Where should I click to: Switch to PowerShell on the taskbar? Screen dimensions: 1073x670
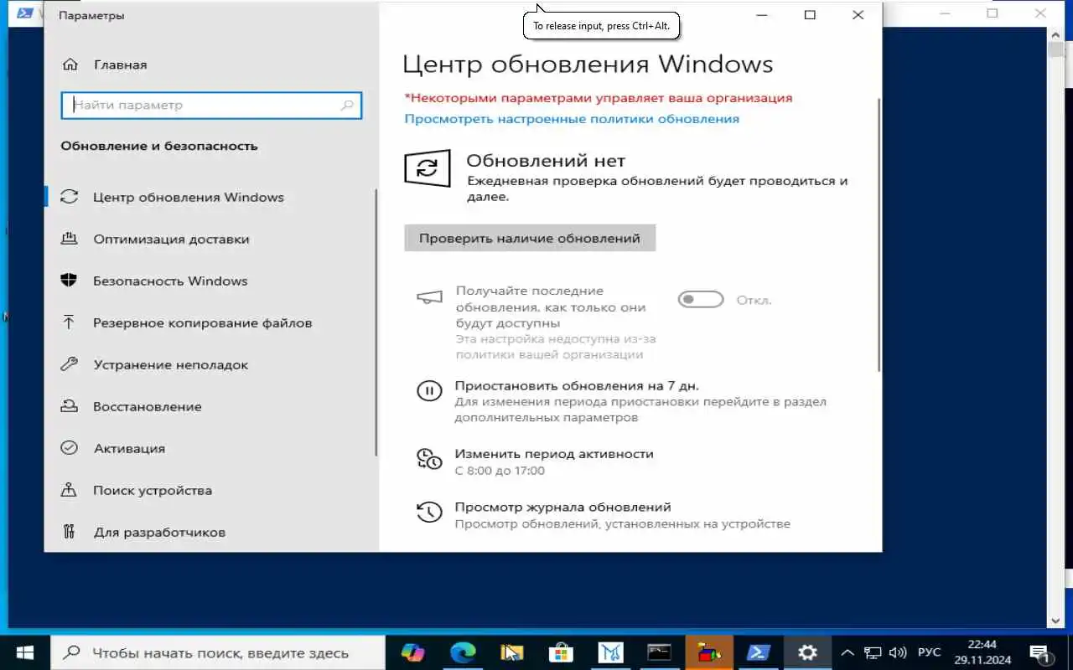(759, 652)
